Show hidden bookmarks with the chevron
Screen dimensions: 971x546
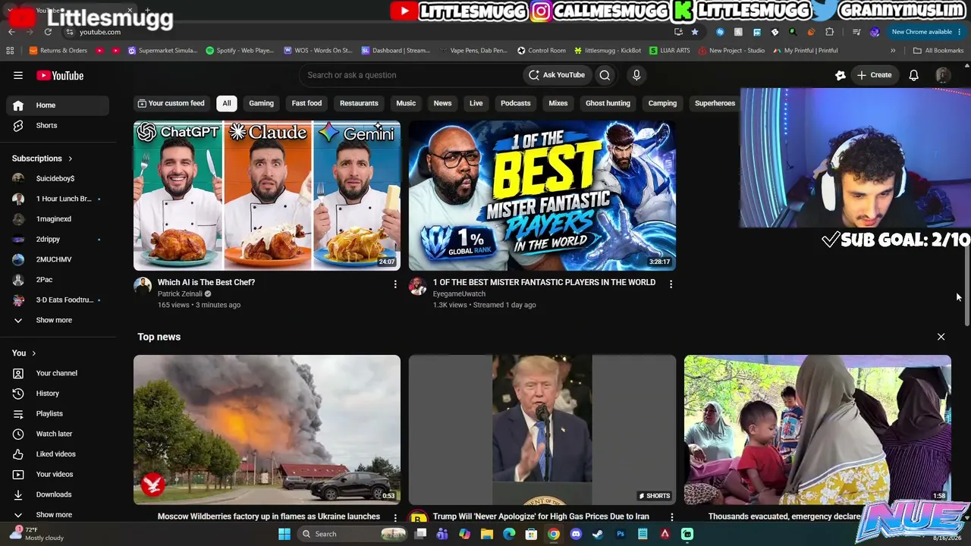click(893, 51)
